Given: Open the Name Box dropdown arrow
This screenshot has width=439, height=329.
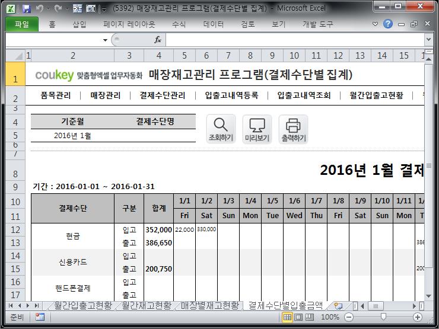Looking at the screenshot, I should (x=105, y=40).
